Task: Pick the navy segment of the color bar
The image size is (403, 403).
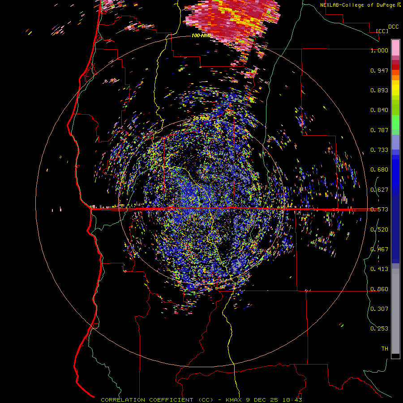Action: pos(395,227)
